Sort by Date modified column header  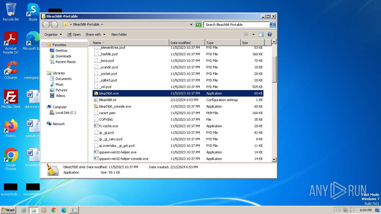[187, 43]
